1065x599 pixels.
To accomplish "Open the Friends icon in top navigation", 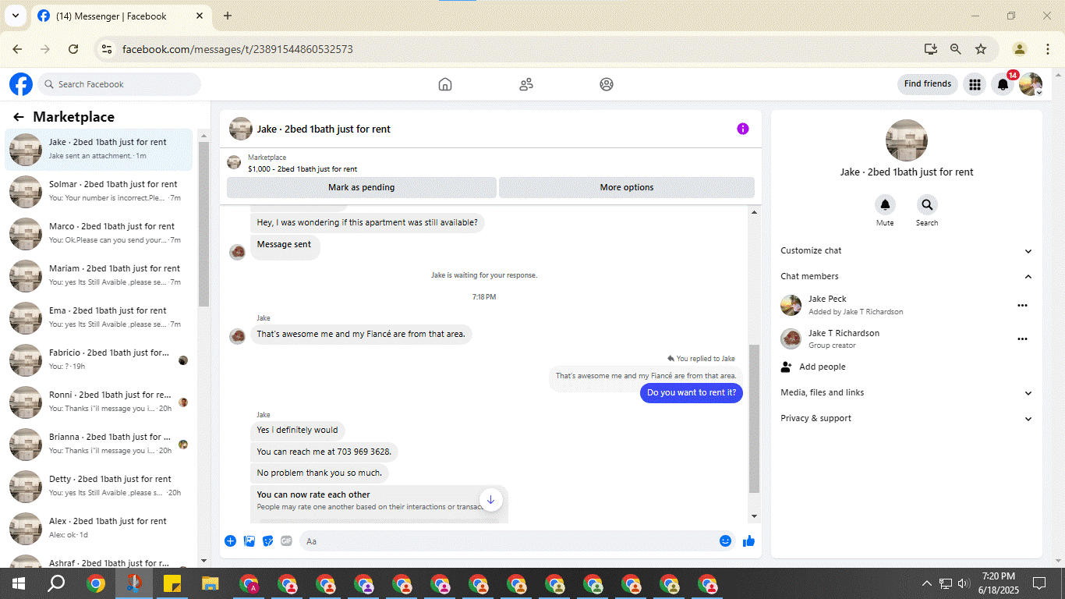I will [526, 84].
